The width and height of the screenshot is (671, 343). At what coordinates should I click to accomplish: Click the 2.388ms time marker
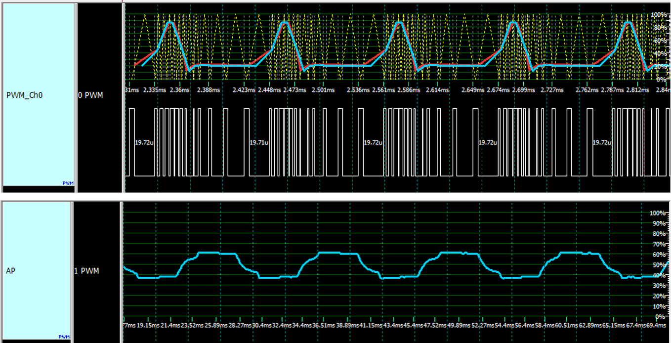click(208, 90)
